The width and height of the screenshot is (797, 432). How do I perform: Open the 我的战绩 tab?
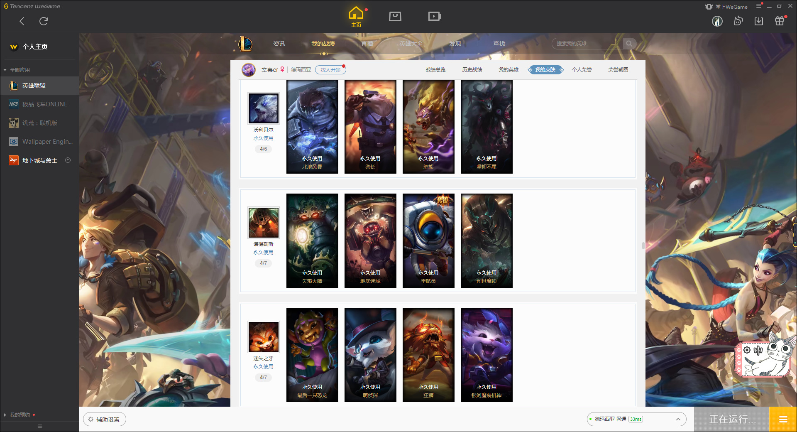coord(323,44)
